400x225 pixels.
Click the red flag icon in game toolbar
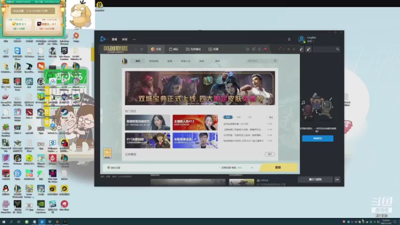[x=265, y=49]
